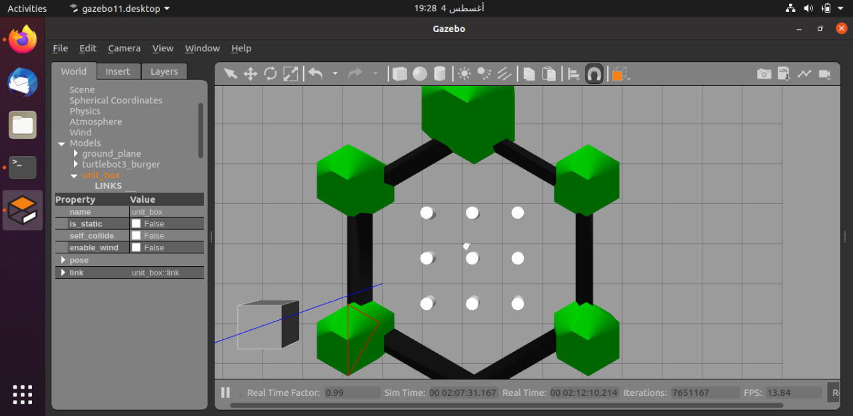
Task: Open the View menu
Action: click(x=163, y=48)
